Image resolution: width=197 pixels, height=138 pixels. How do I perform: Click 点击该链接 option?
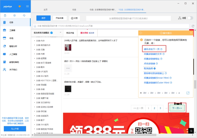click(150, 64)
